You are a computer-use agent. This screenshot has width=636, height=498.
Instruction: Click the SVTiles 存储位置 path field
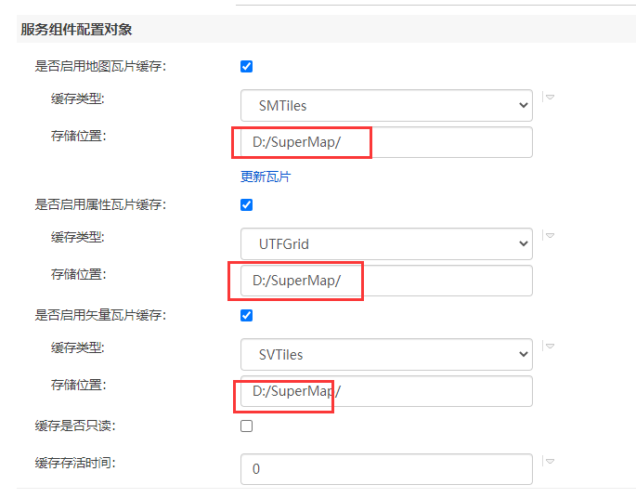386,391
